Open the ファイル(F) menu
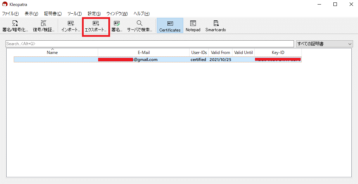This screenshot has width=358, height=184. [10, 14]
